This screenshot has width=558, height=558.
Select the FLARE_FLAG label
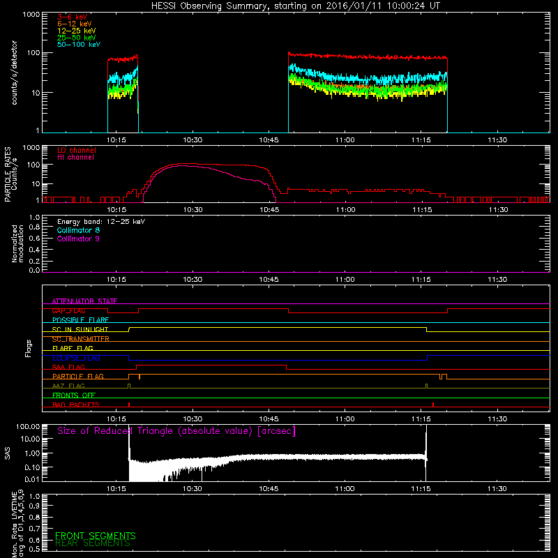point(73,348)
